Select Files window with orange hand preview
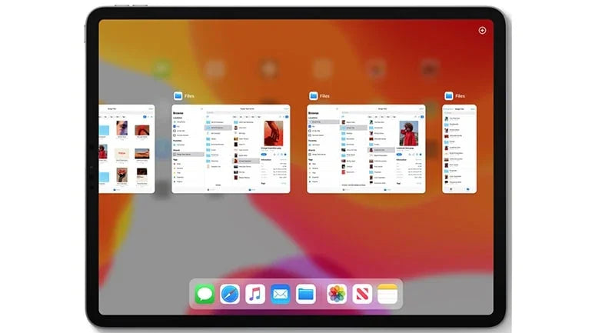 tap(231, 149)
